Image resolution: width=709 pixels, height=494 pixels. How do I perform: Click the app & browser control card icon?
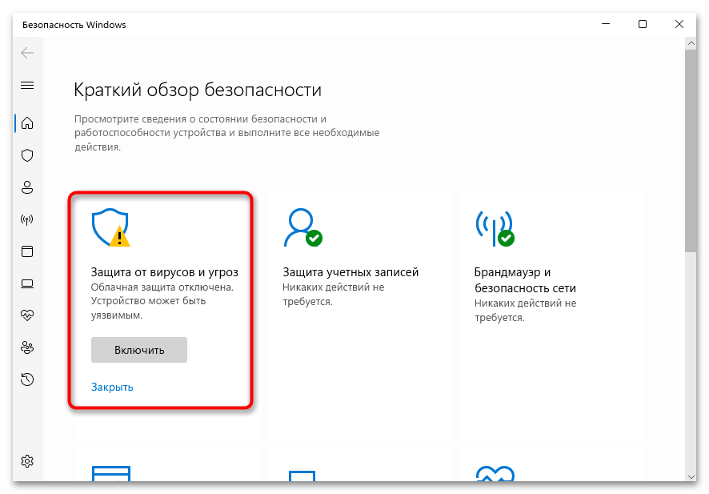111,473
